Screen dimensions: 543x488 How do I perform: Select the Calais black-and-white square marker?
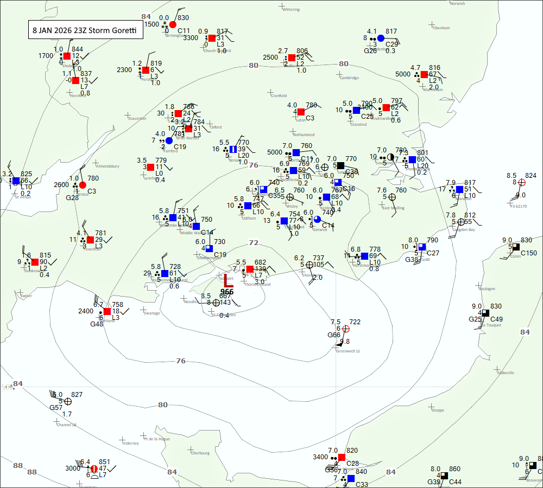click(x=516, y=247)
